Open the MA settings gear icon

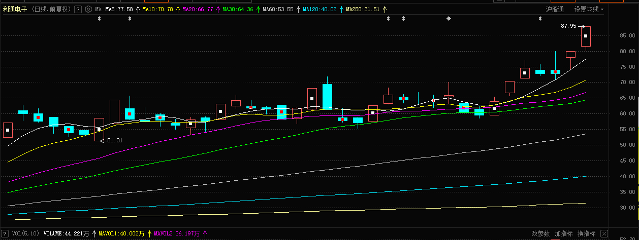click(x=88, y=9)
